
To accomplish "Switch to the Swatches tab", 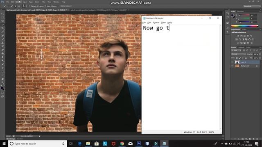I will (240, 11).
